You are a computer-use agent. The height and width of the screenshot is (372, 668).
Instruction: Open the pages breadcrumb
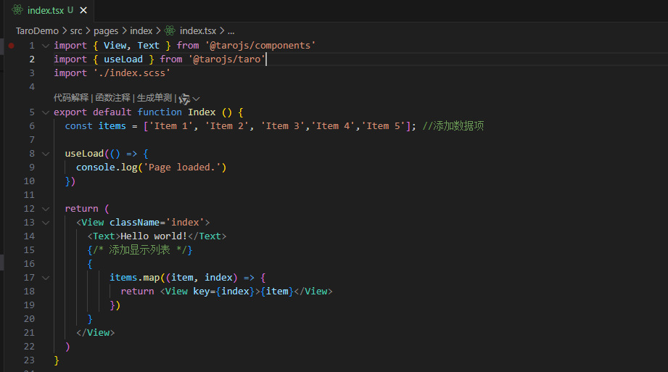click(106, 31)
